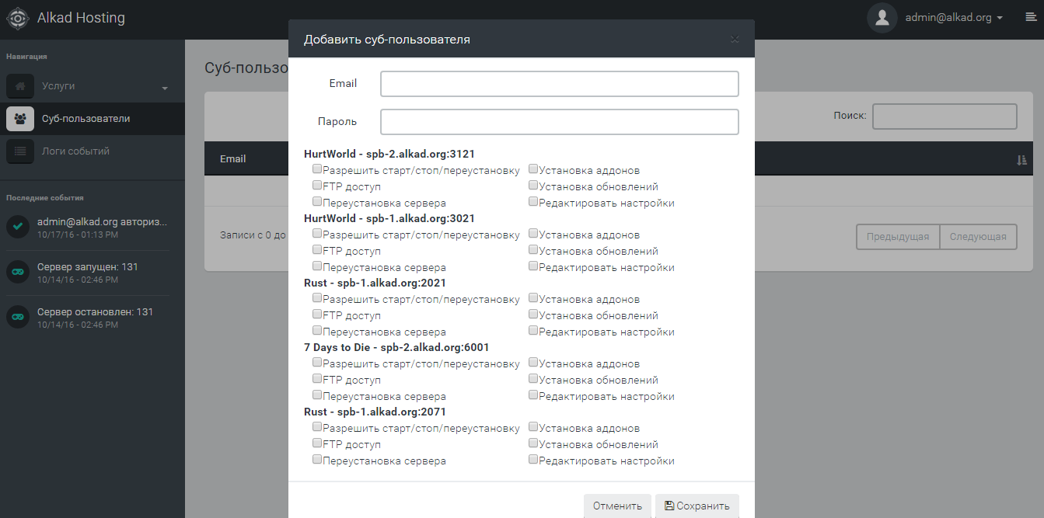This screenshot has width=1044, height=518.
Task: Check Переустановка сервера for Rust spb-1:2071
Action: 317,459
